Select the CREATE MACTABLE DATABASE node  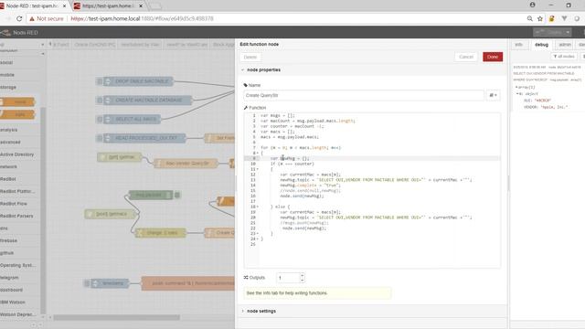pos(147,100)
